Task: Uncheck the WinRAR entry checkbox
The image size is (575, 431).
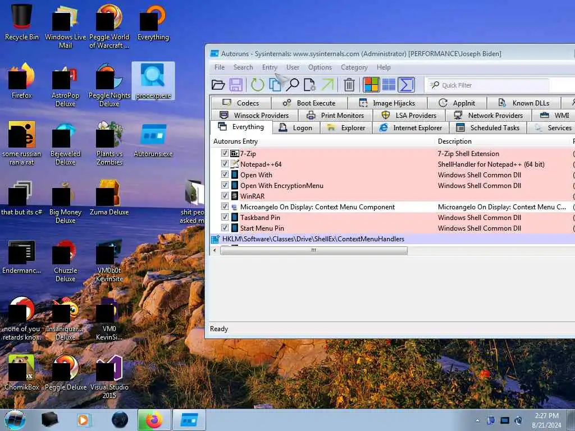Action: click(225, 196)
